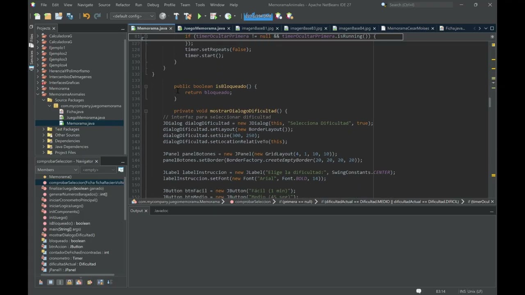Open the Debug project dropdown arrow
The width and height of the screenshot is (525, 295).
click(x=220, y=16)
